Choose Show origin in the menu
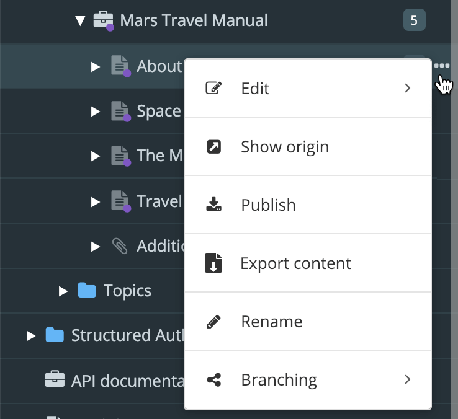Screen dimensions: 458x419 [284, 147]
